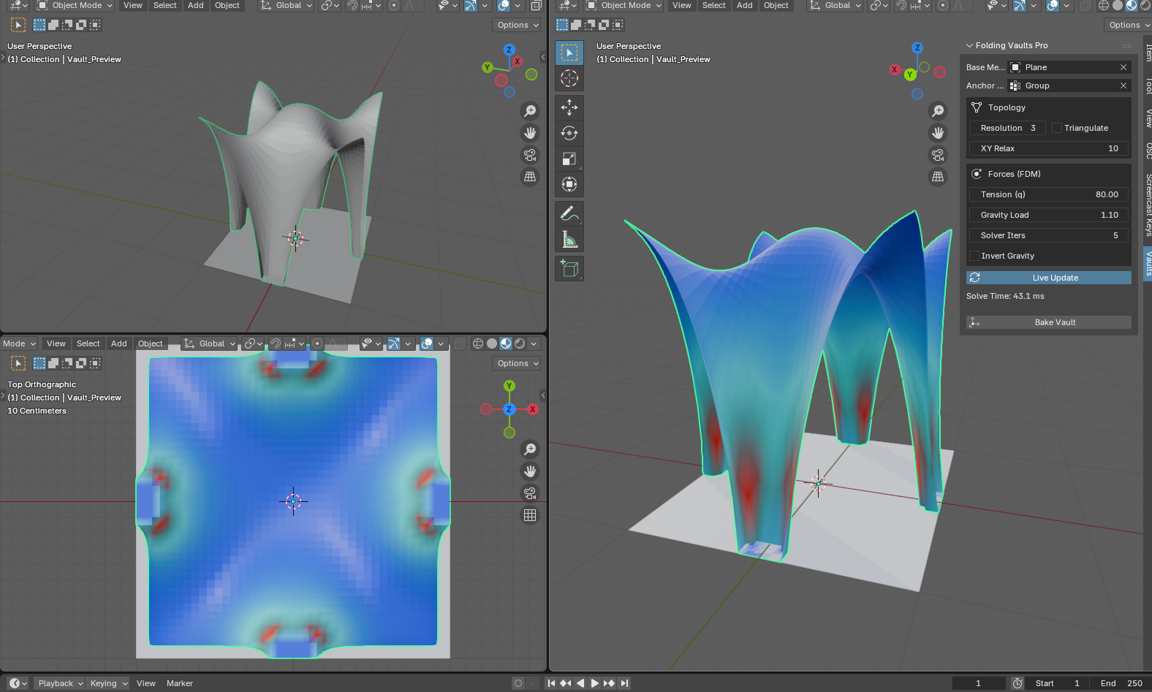Click the zoom magnifier in the top-left viewport
1152x692 pixels.
coord(530,111)
